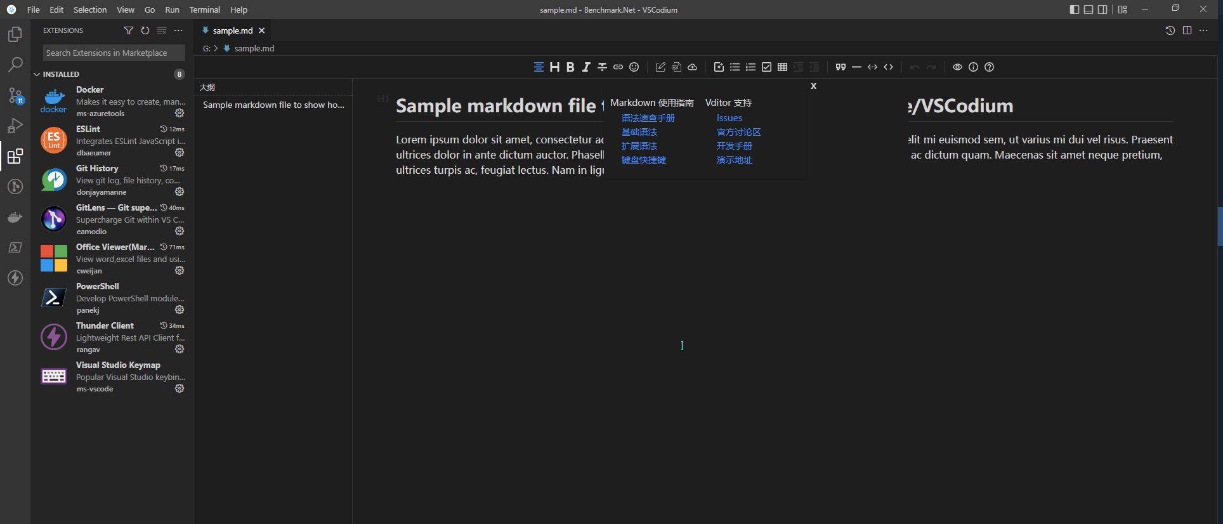Open the Run menu
Viewport: 1223px width, 524px height.
pos(172,10)
